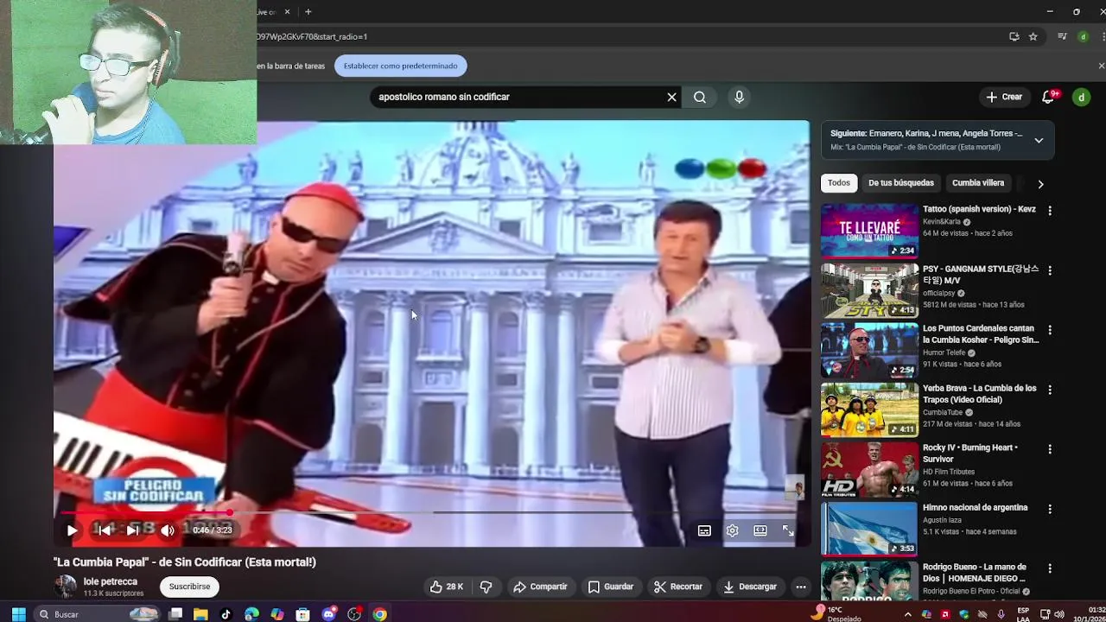This screenshot has width=1106, height=622.
Task: Select the De tus búsquedas chip
Action: (900, 183)
